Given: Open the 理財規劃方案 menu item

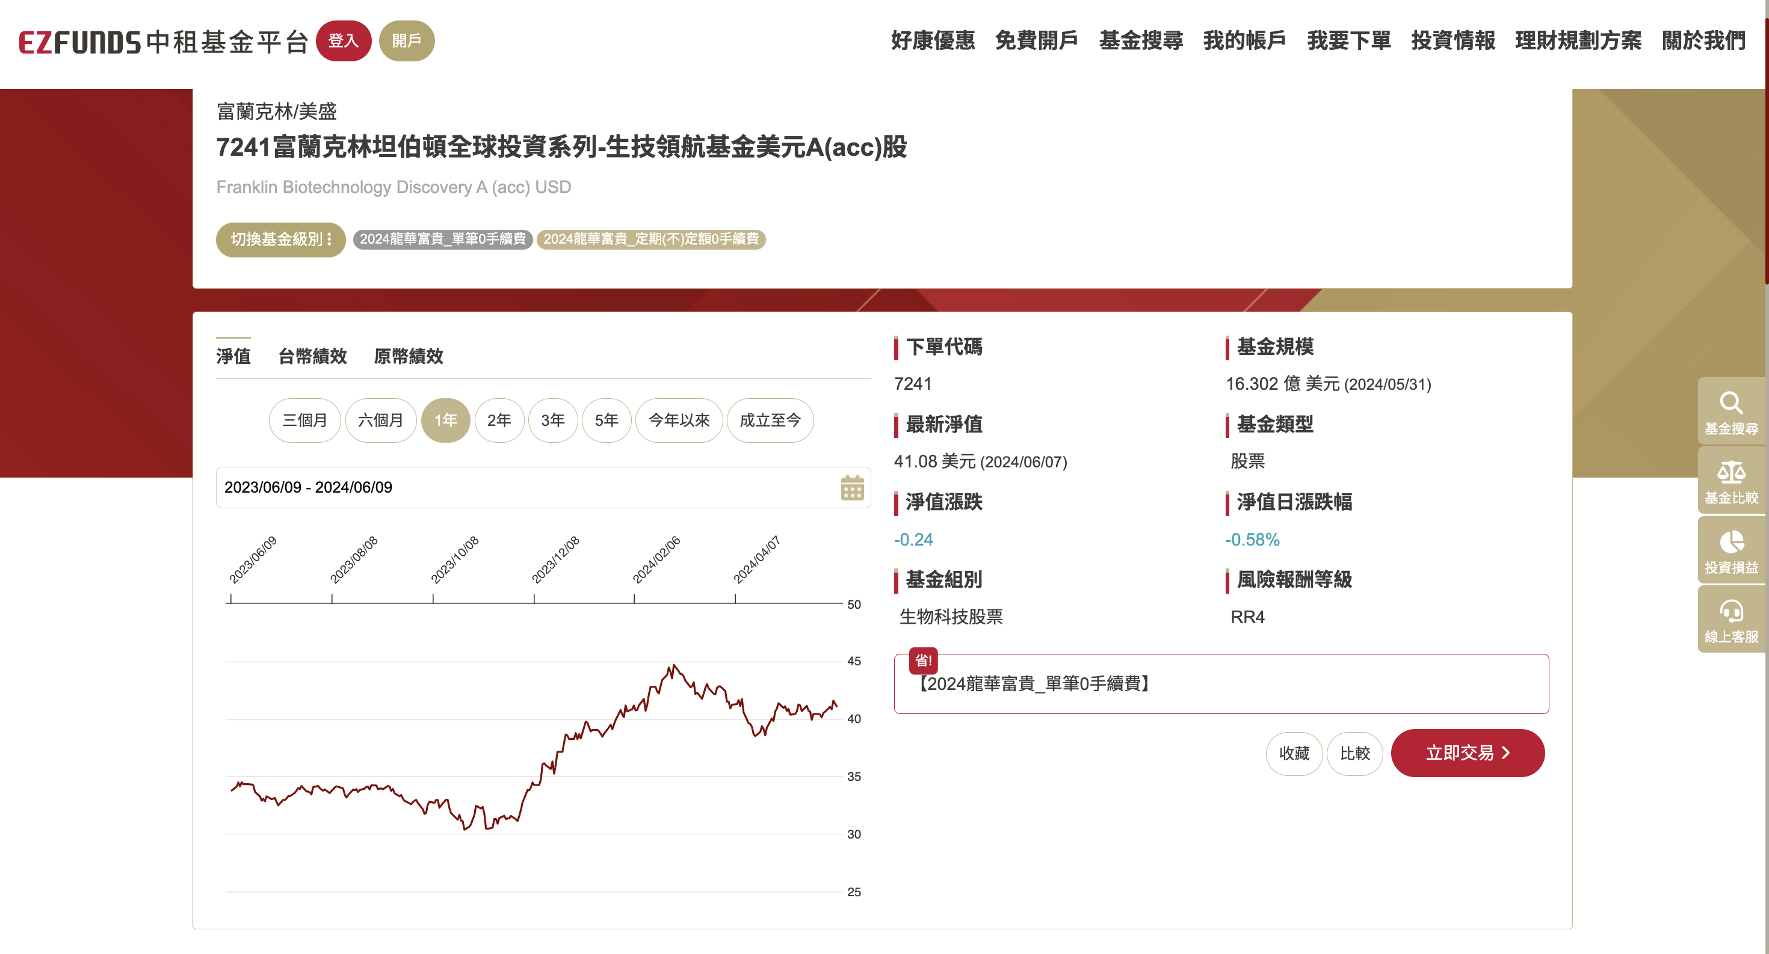Looking at the screenshot, I should 1578,40.
